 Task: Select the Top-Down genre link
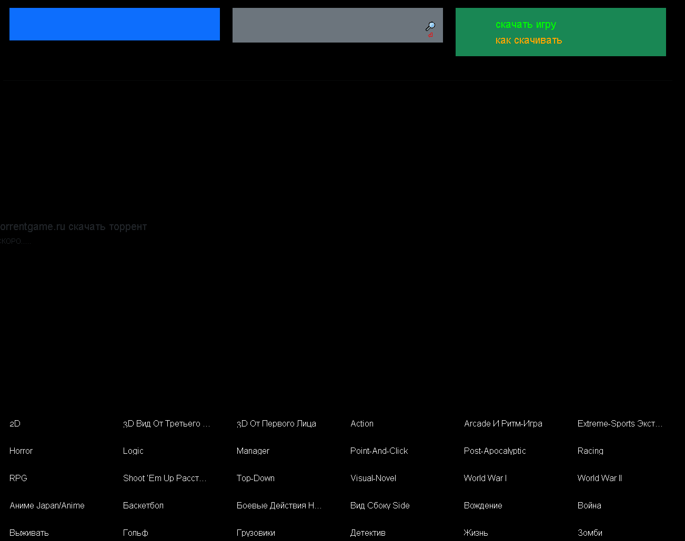click(x=256, y=478)
